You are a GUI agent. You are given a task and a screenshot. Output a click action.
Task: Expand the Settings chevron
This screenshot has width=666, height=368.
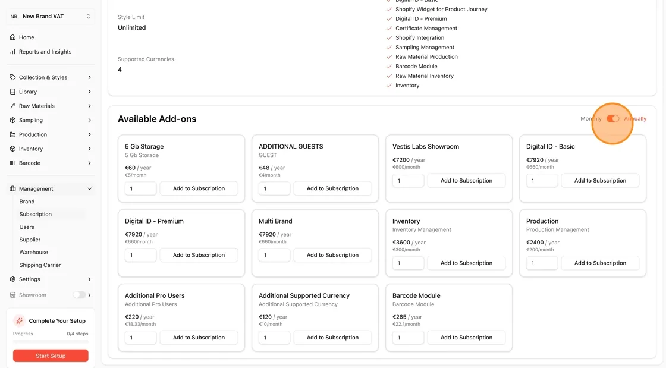tap(89, 279)
